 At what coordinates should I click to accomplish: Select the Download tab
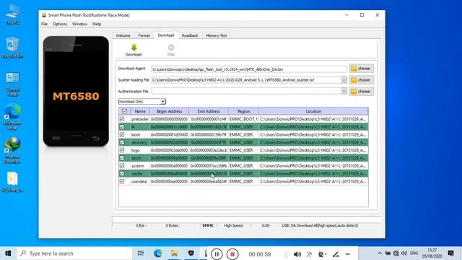tap(166, 35)
